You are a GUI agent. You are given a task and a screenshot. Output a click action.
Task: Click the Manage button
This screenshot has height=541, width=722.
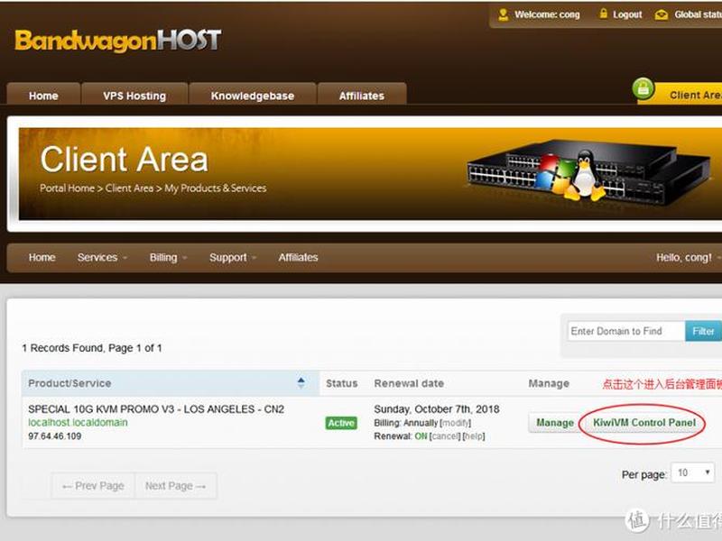(555, 423)
